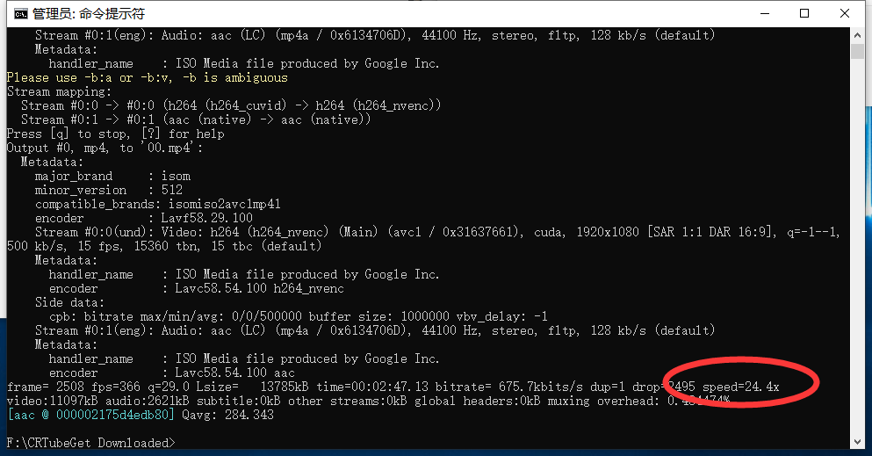Click the Output #0 '00.mp4' line
This screenshot has height=456, width=872.
pos(104,148)
